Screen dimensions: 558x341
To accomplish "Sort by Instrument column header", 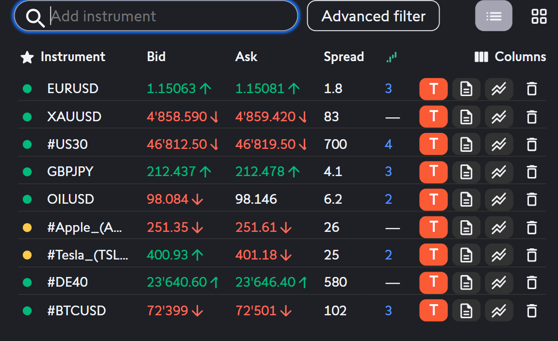I will (73, 57).
